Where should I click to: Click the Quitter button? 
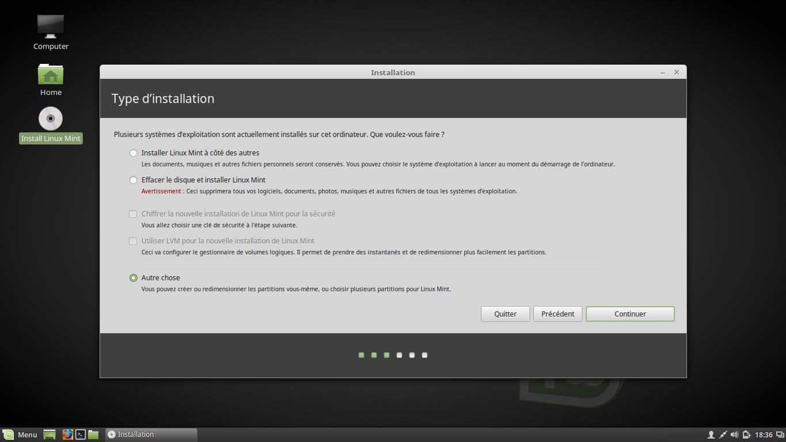pos(505,314)
